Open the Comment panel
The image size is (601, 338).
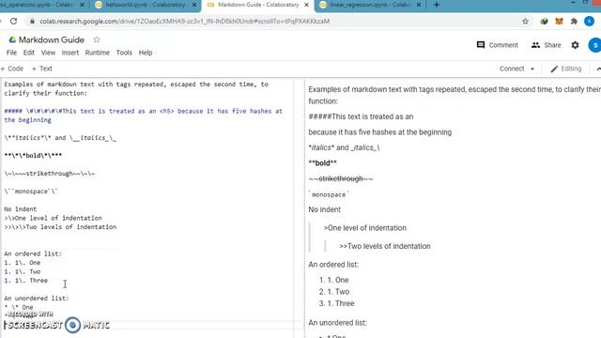pos(497,45)
